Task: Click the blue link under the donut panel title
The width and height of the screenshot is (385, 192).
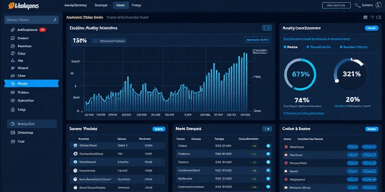Action: [x=316, y=39]
